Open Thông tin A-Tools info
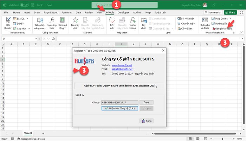 (205, 23)
